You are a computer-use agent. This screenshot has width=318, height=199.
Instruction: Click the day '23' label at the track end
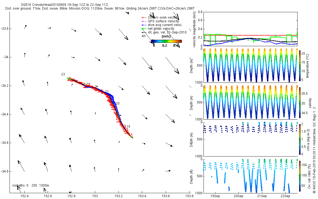63,75
